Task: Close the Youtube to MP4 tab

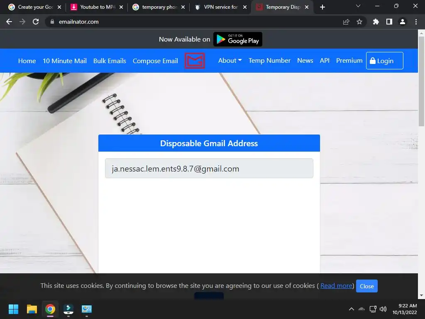Action: pos(121,7)
